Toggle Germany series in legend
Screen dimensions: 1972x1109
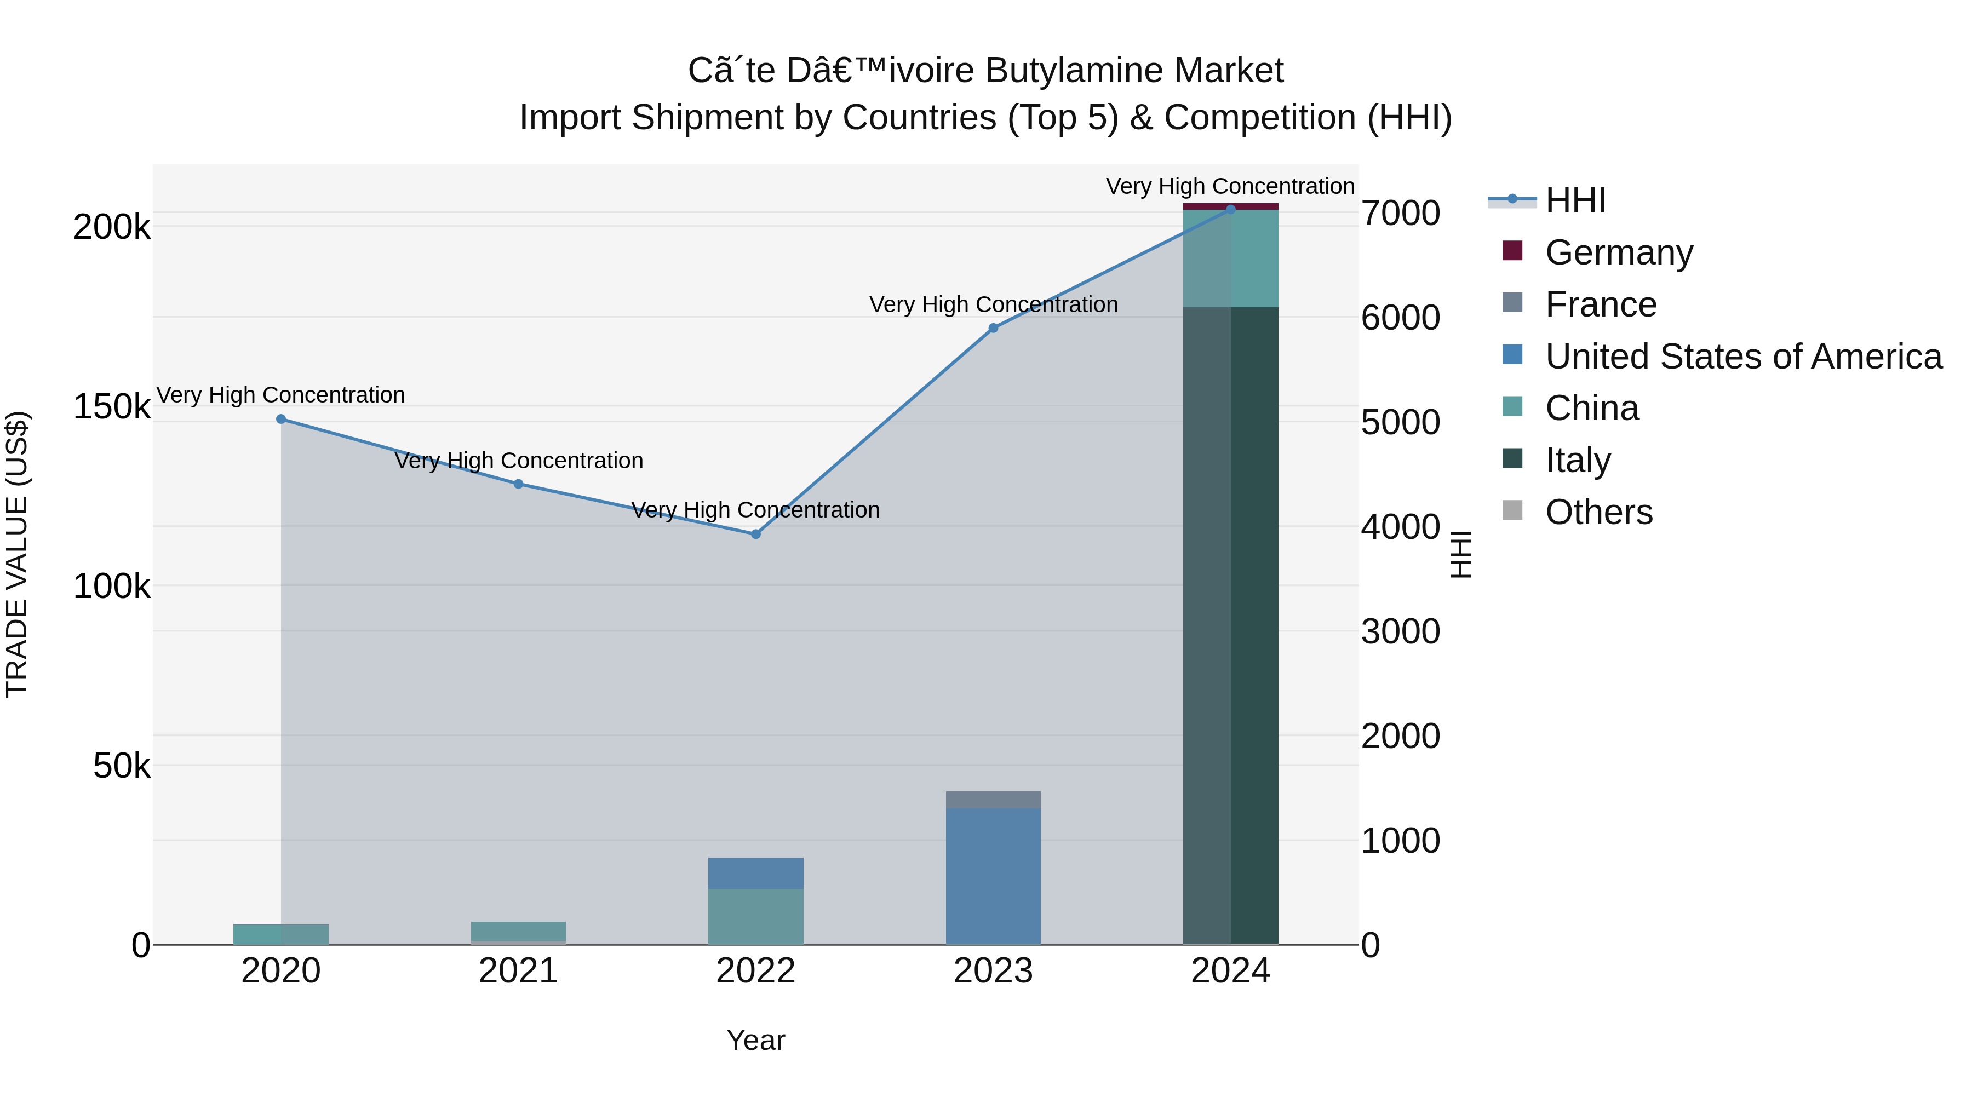(1598, 252)
